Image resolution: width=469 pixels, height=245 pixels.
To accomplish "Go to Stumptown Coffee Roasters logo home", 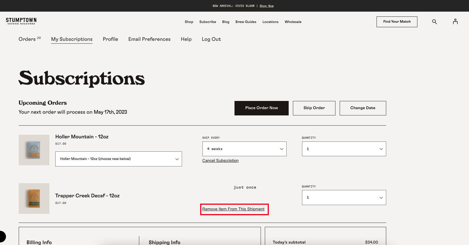I will point(21,21).
